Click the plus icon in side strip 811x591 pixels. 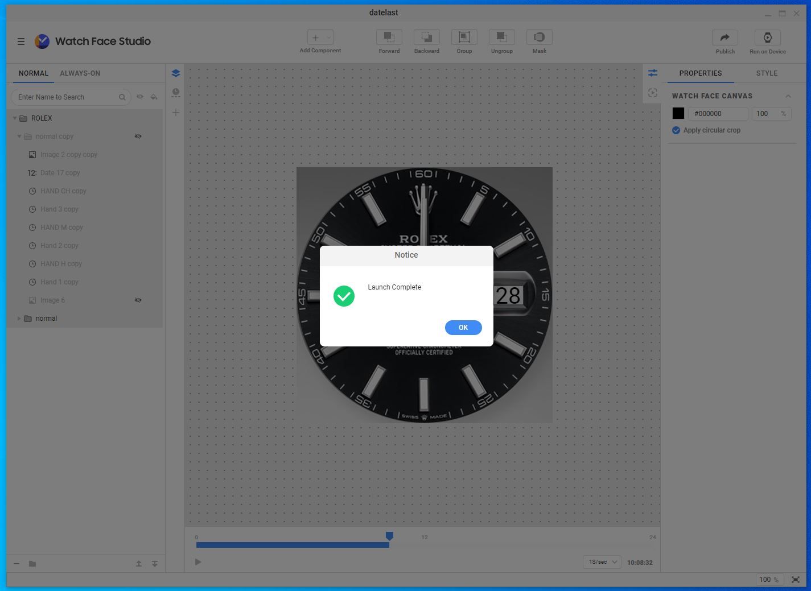pyautogui.click(x=176, y=113)
